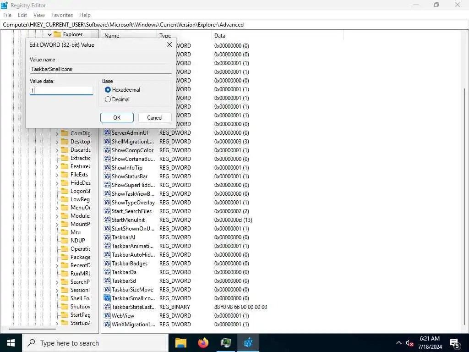Click the TaskbarDa value icon
This screenshot has height=352, width=469.
107,272
